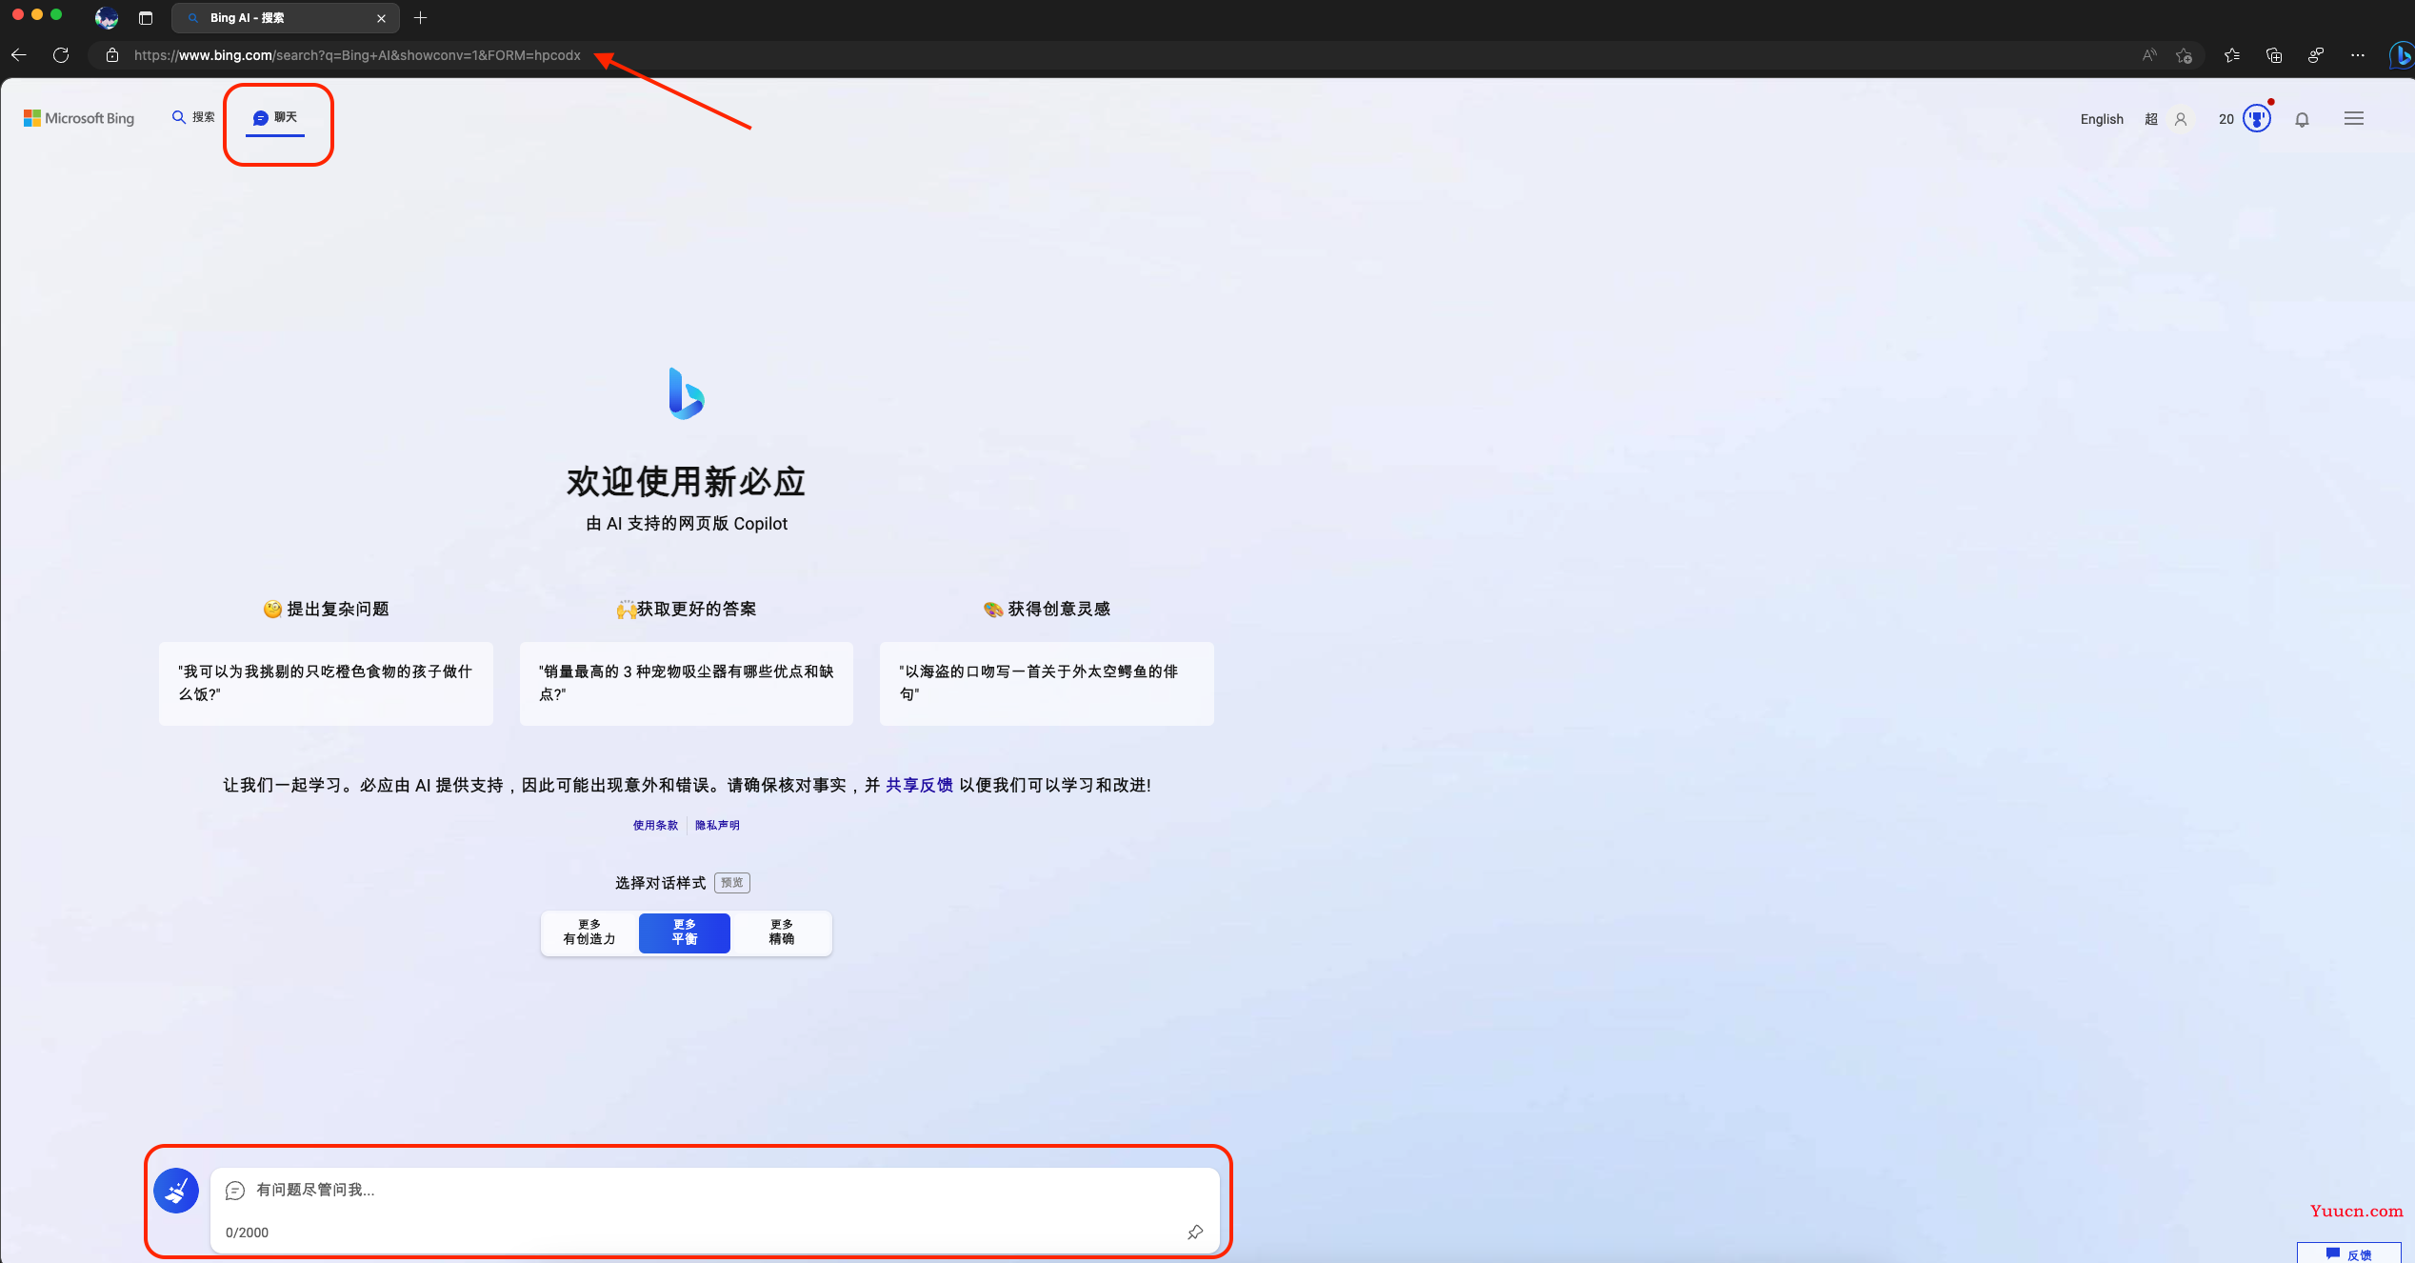Open the notifications bell icon
Viewport: 2415px width, 1263px height.
click(2302, 119)
